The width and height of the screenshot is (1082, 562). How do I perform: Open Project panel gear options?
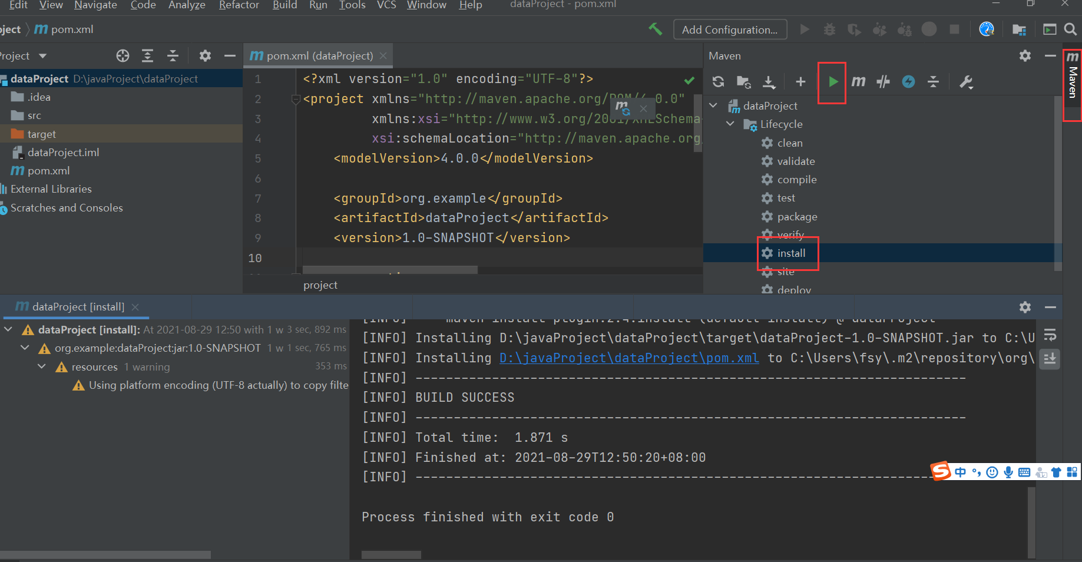click(x=205, y=55)
